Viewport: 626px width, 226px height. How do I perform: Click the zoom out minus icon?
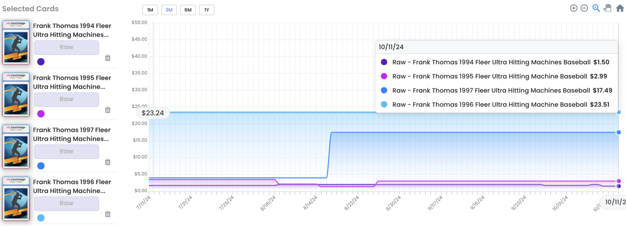point(584,8)
